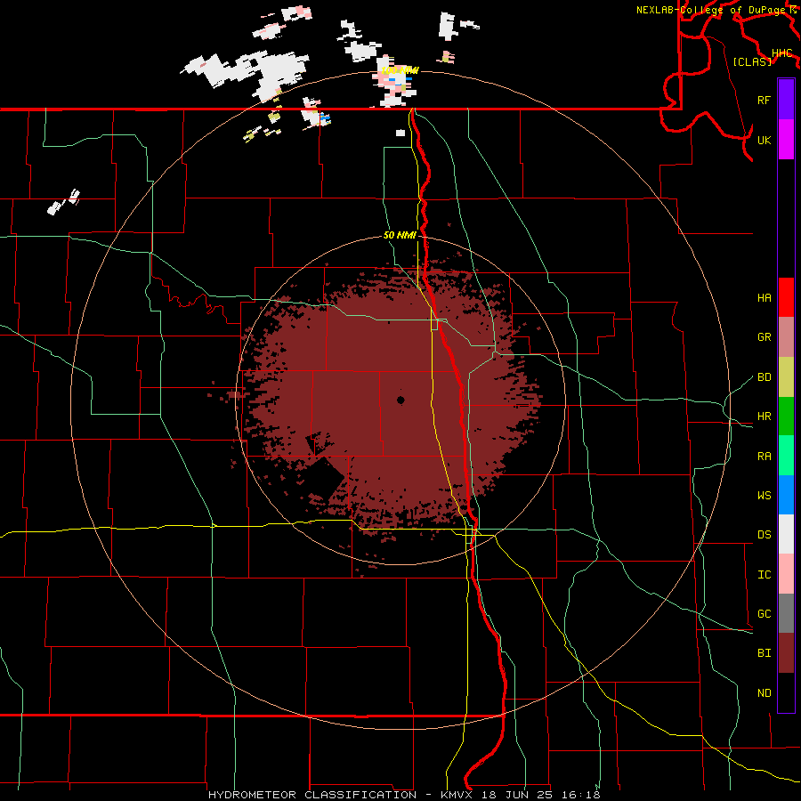Click the UK legend label

click(x=764, y=140)
